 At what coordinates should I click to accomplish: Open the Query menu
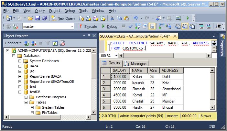(40, 11)
